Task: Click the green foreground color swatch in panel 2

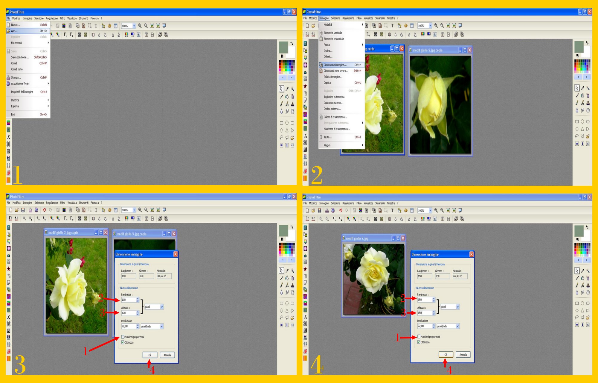Action: point(579,46)
